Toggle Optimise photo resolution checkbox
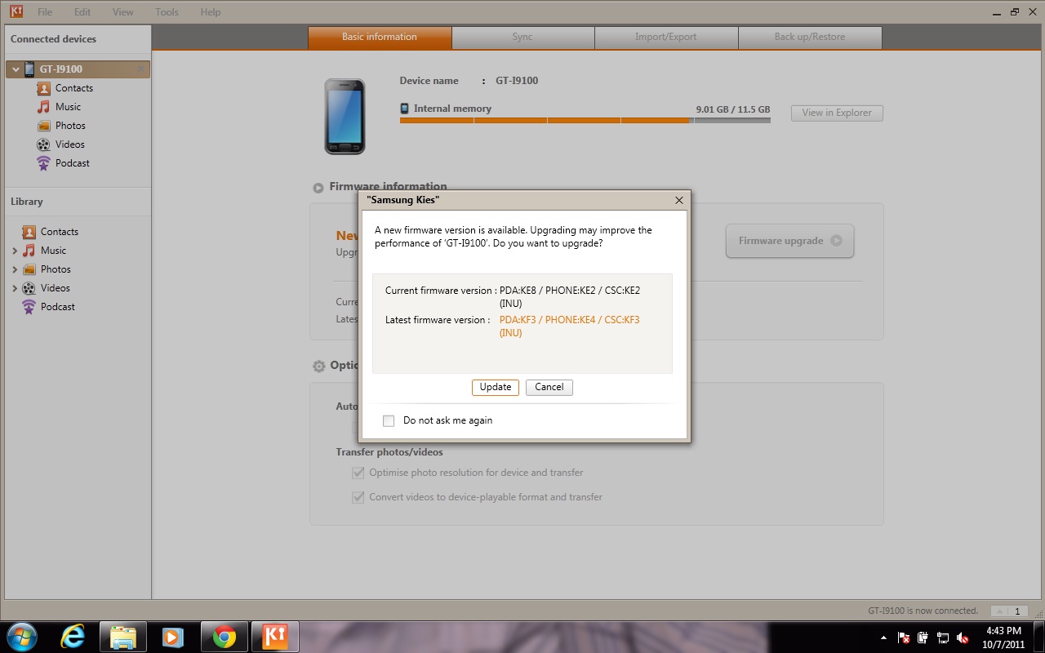The image size is (1045, 653). click(x=358, y=473)
